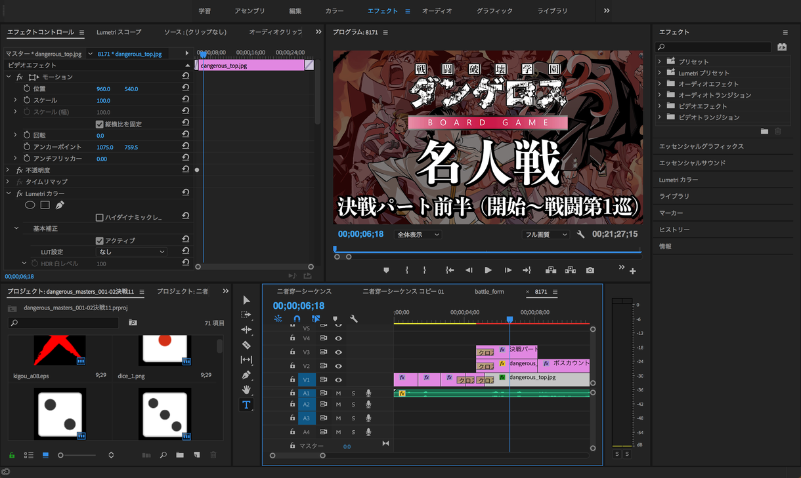Toggle track lock for V4

(x=292, y=338)
